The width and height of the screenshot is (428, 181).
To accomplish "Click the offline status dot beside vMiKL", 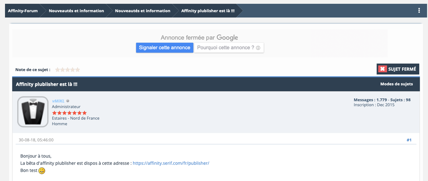I will 68,101.
